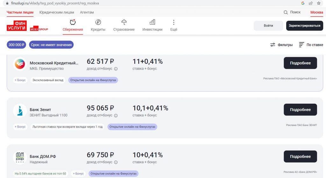Select the Страхование umbrella icon

[124, 22]
